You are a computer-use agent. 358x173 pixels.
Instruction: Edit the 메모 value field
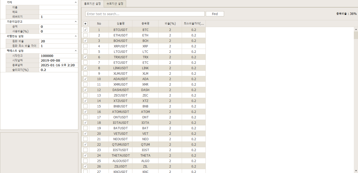(x=58, y=12)
